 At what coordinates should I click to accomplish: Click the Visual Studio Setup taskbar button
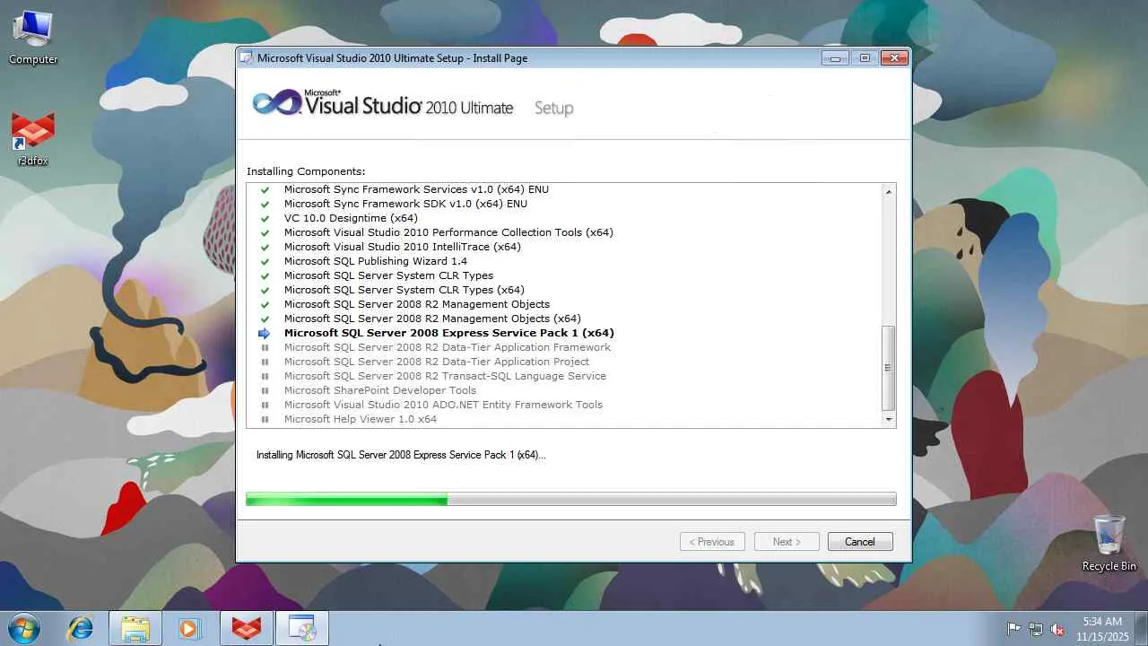pos(302,628)
